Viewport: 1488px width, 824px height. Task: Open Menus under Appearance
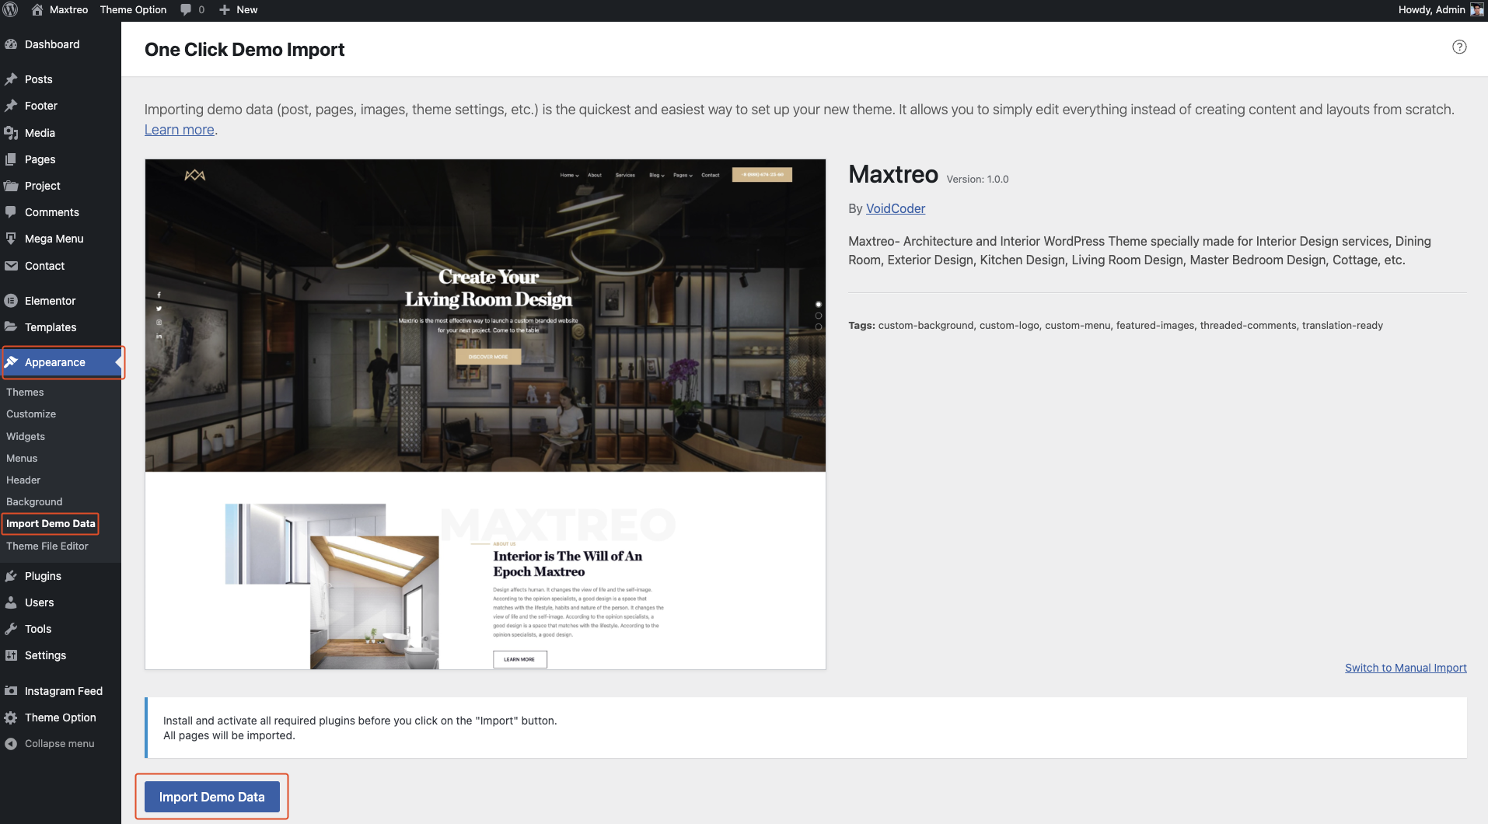[x=22, y=459]
